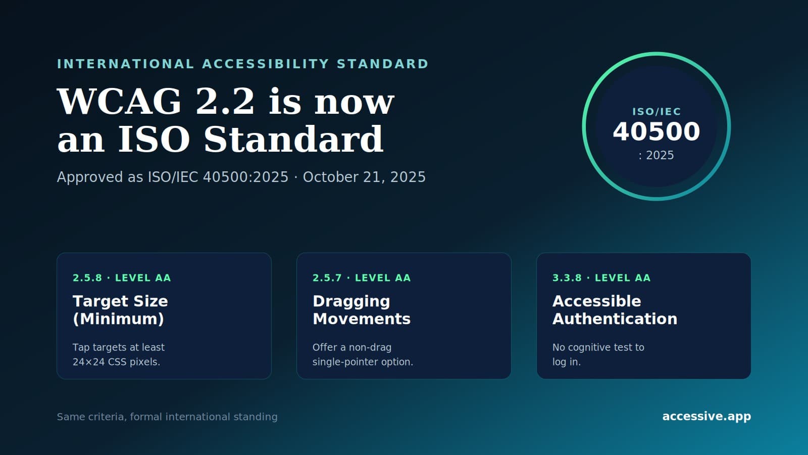Click 'Same criteria, formal international standing' footer text
This screenshot has height=455, width=808.
(167, 417)
